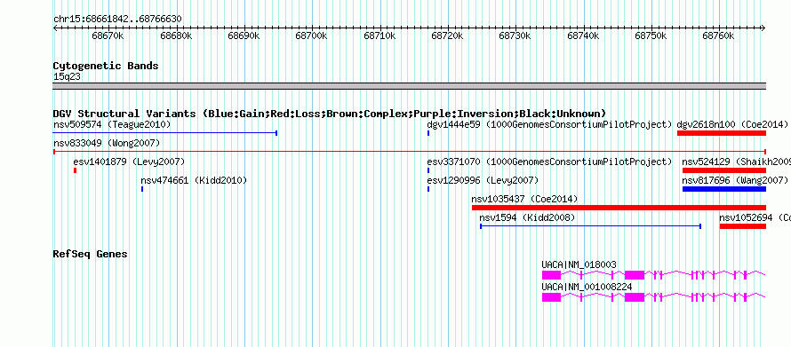The image size is (791, 347).
Task: Click the 68680k ruler tick label
Action: [x=176, y=35]
